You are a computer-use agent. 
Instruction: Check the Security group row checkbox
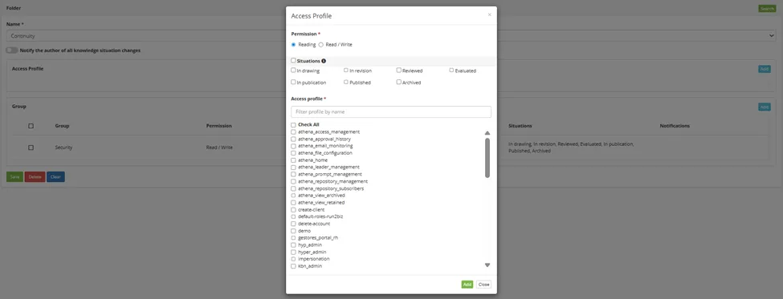coord(31,147)
